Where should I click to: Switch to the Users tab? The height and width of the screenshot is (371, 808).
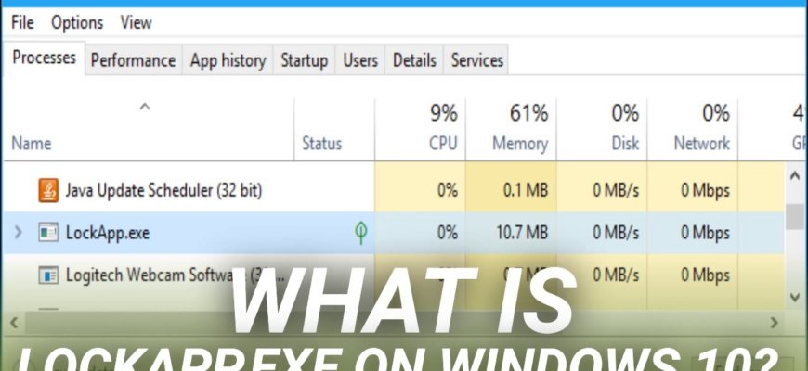360,60
